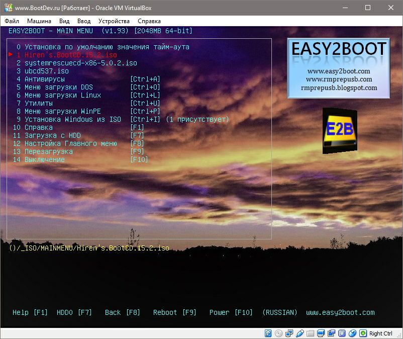The height and width of the screenshot is (339, 403).
Task: Click the video capture status icon
Action: tap(331, 333)
